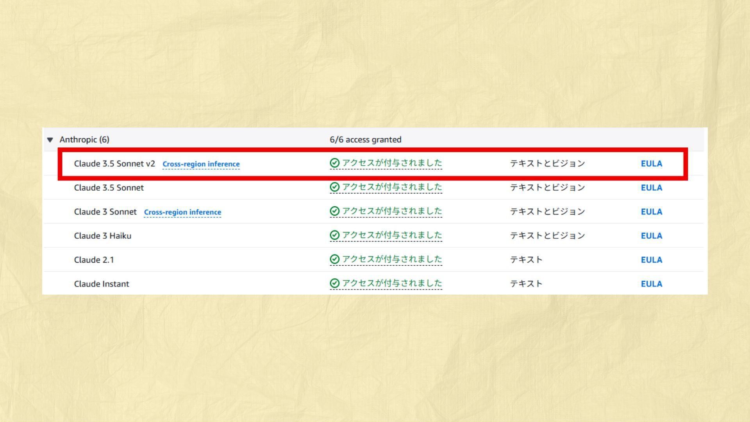Click the green check icon in Claude 3 Sonnet row

335,211
